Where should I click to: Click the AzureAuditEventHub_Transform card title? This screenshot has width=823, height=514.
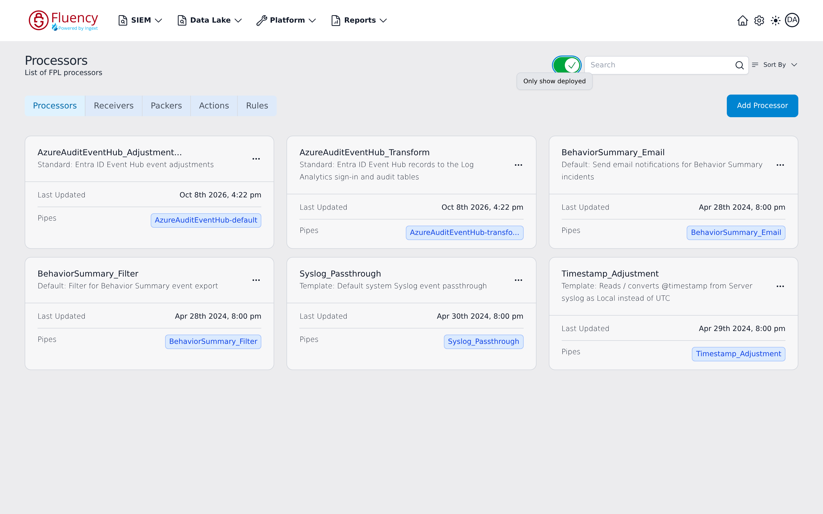tap(365, 152)
